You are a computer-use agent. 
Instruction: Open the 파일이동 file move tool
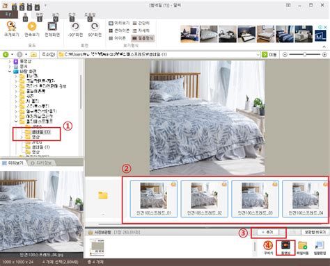coord(302,248)
